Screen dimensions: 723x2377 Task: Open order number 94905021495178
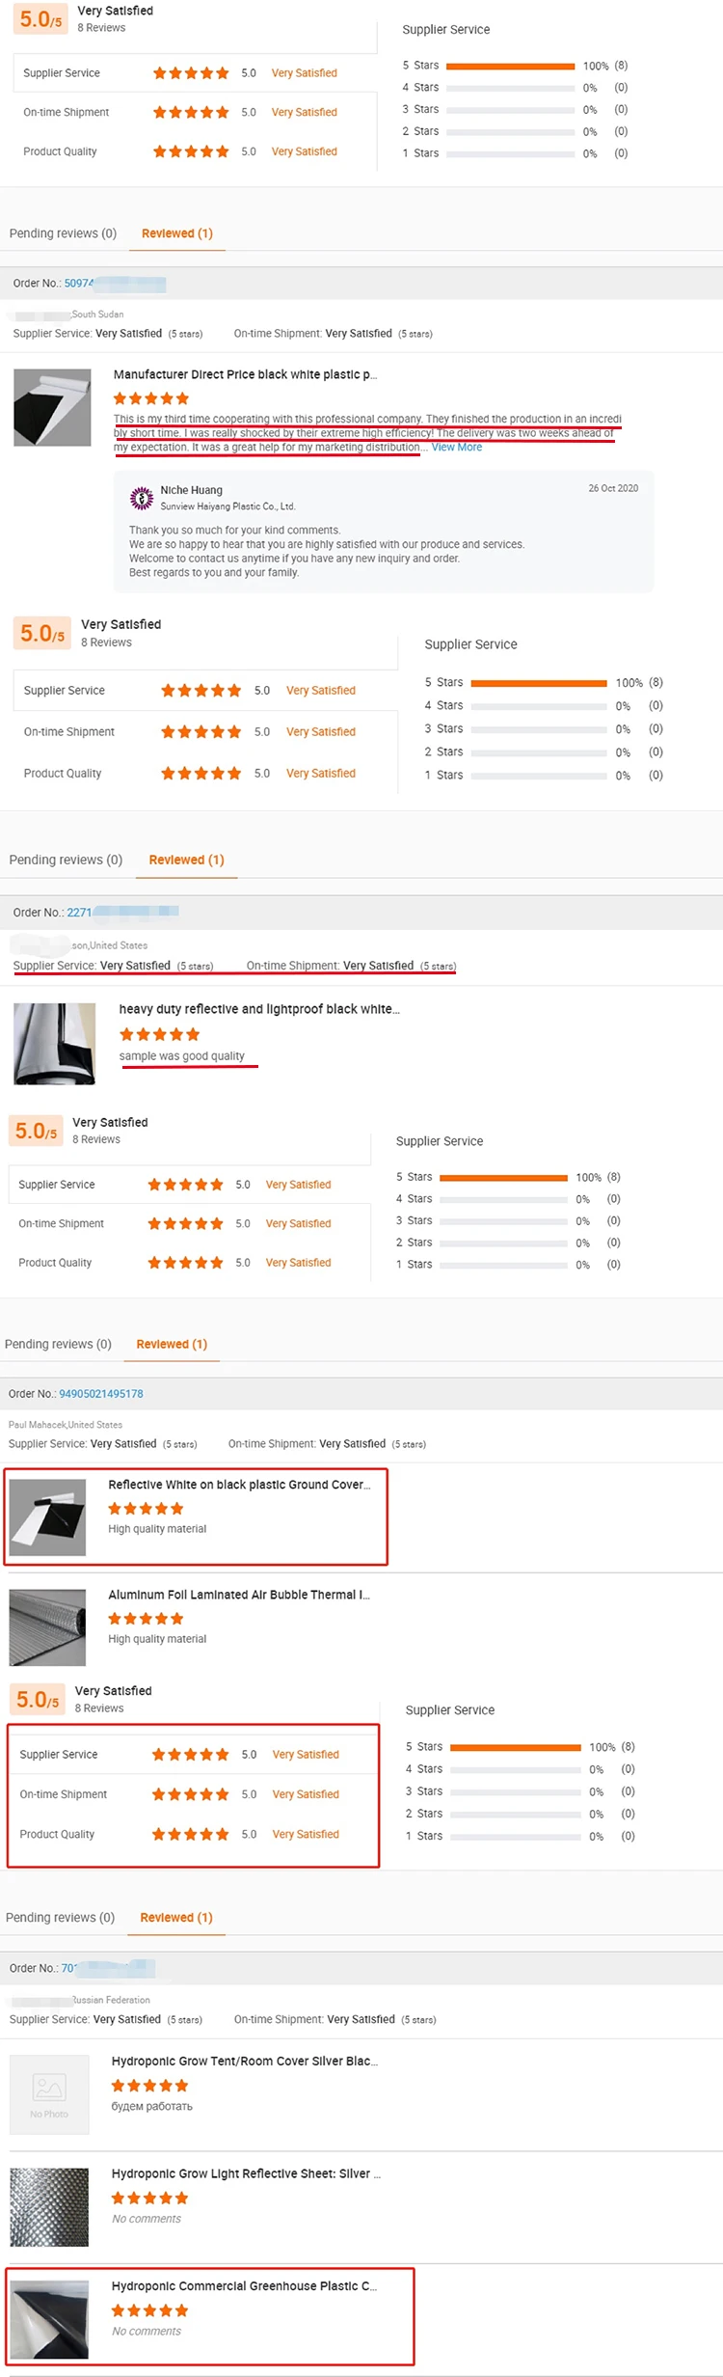[101, 1393]
